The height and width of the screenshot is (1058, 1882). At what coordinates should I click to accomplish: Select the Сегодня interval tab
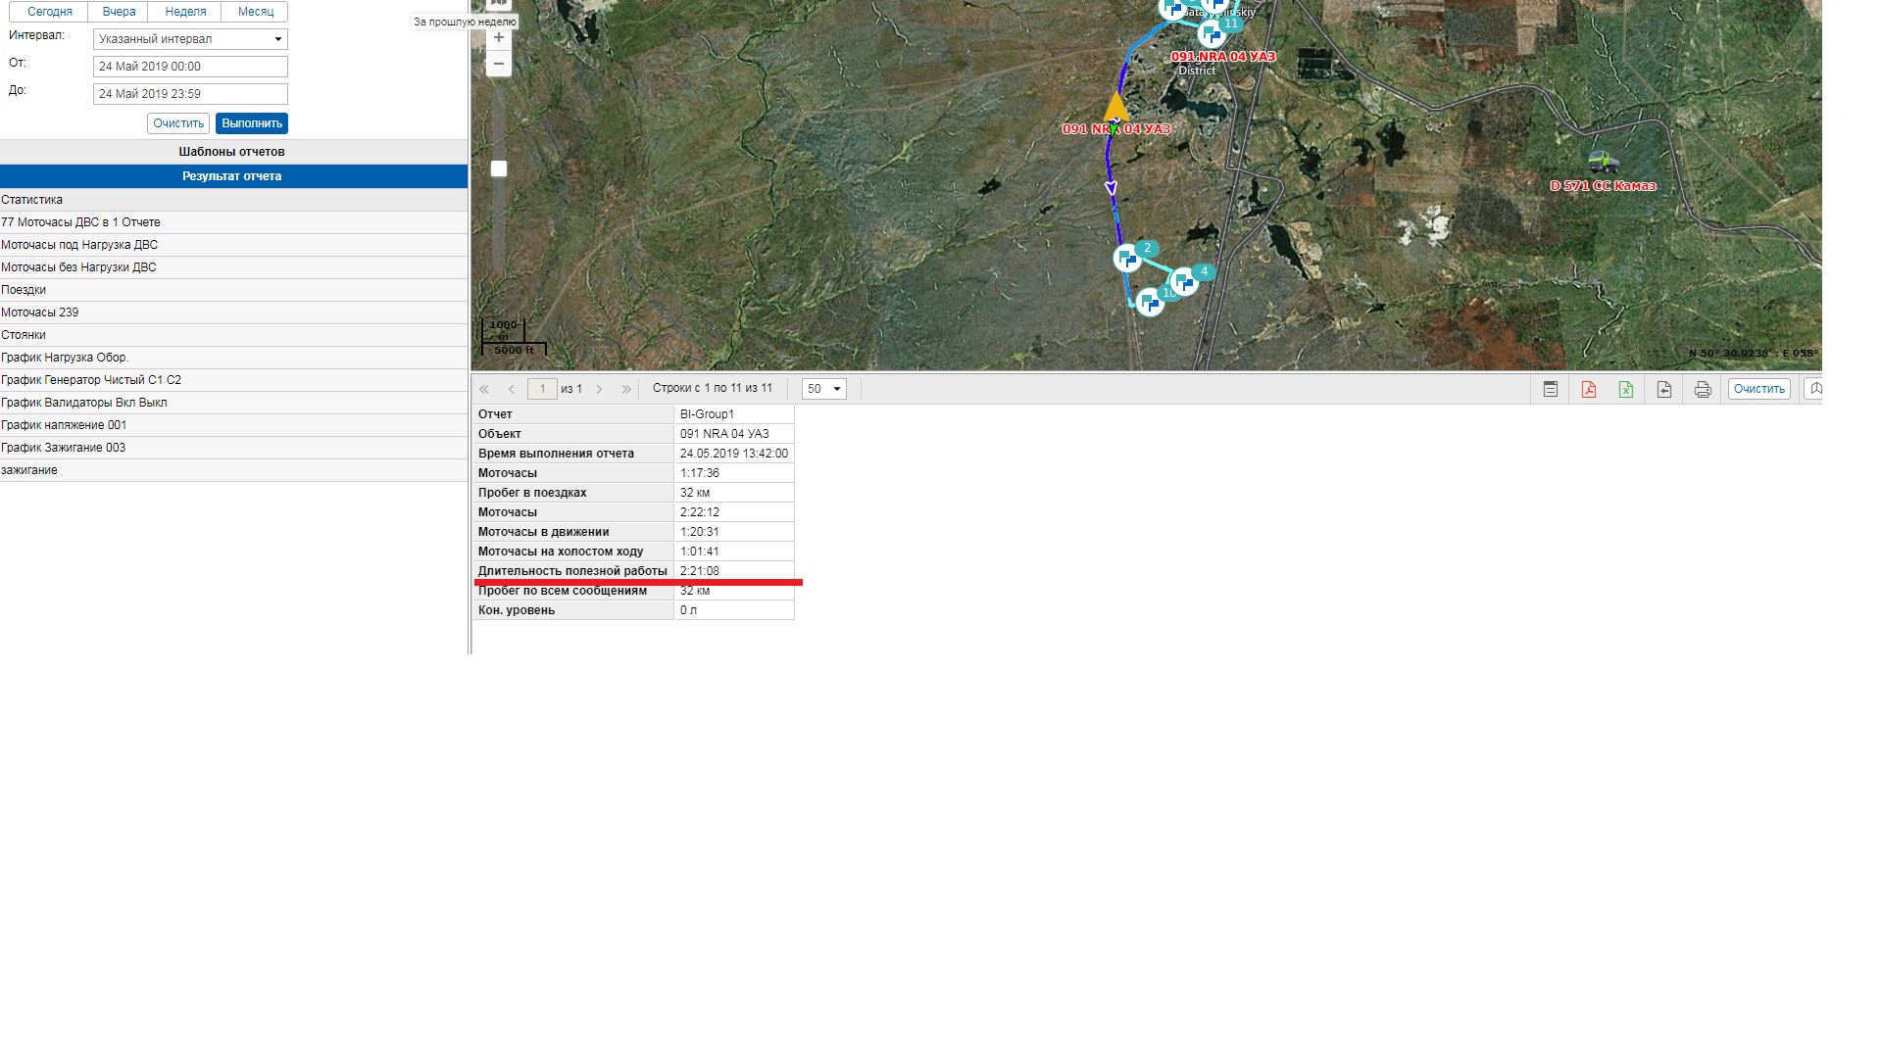(50, 12)
